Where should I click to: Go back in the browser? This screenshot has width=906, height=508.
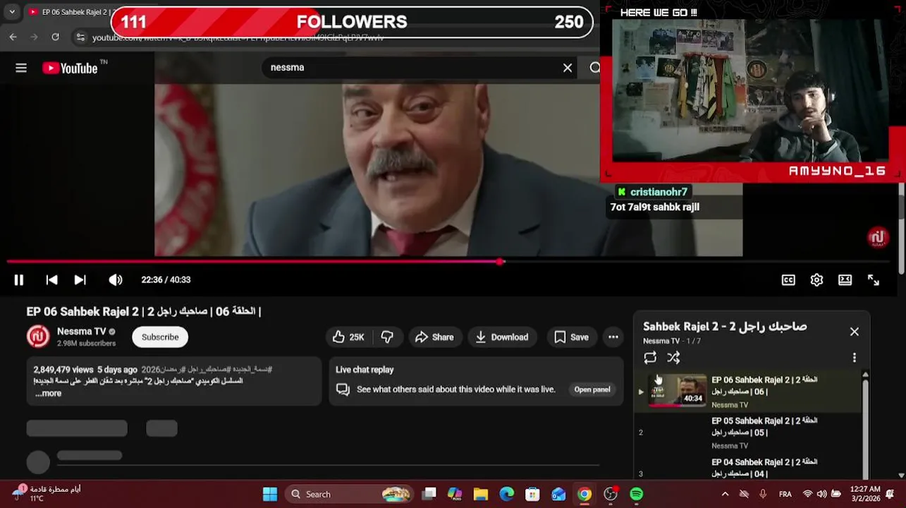13,37
